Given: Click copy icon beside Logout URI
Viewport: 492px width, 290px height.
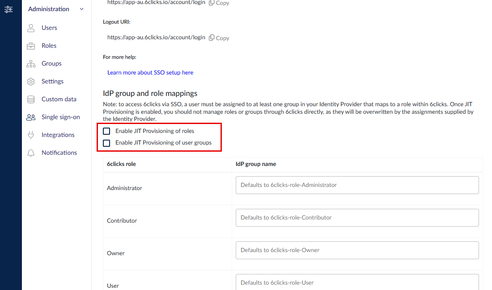Looking at the screenshot, I should (x=212, y=37).
